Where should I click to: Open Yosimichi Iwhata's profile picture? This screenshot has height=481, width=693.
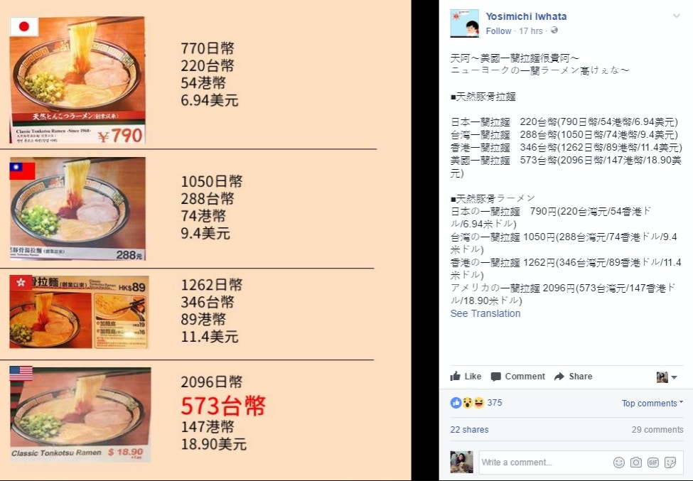465,23
